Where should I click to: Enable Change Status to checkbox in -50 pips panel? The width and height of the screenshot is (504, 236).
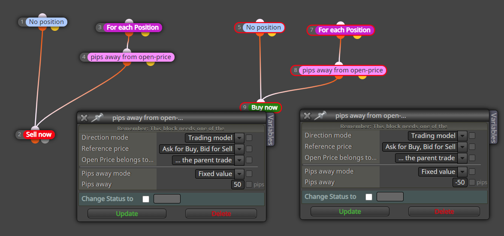(x=369, y=197)
